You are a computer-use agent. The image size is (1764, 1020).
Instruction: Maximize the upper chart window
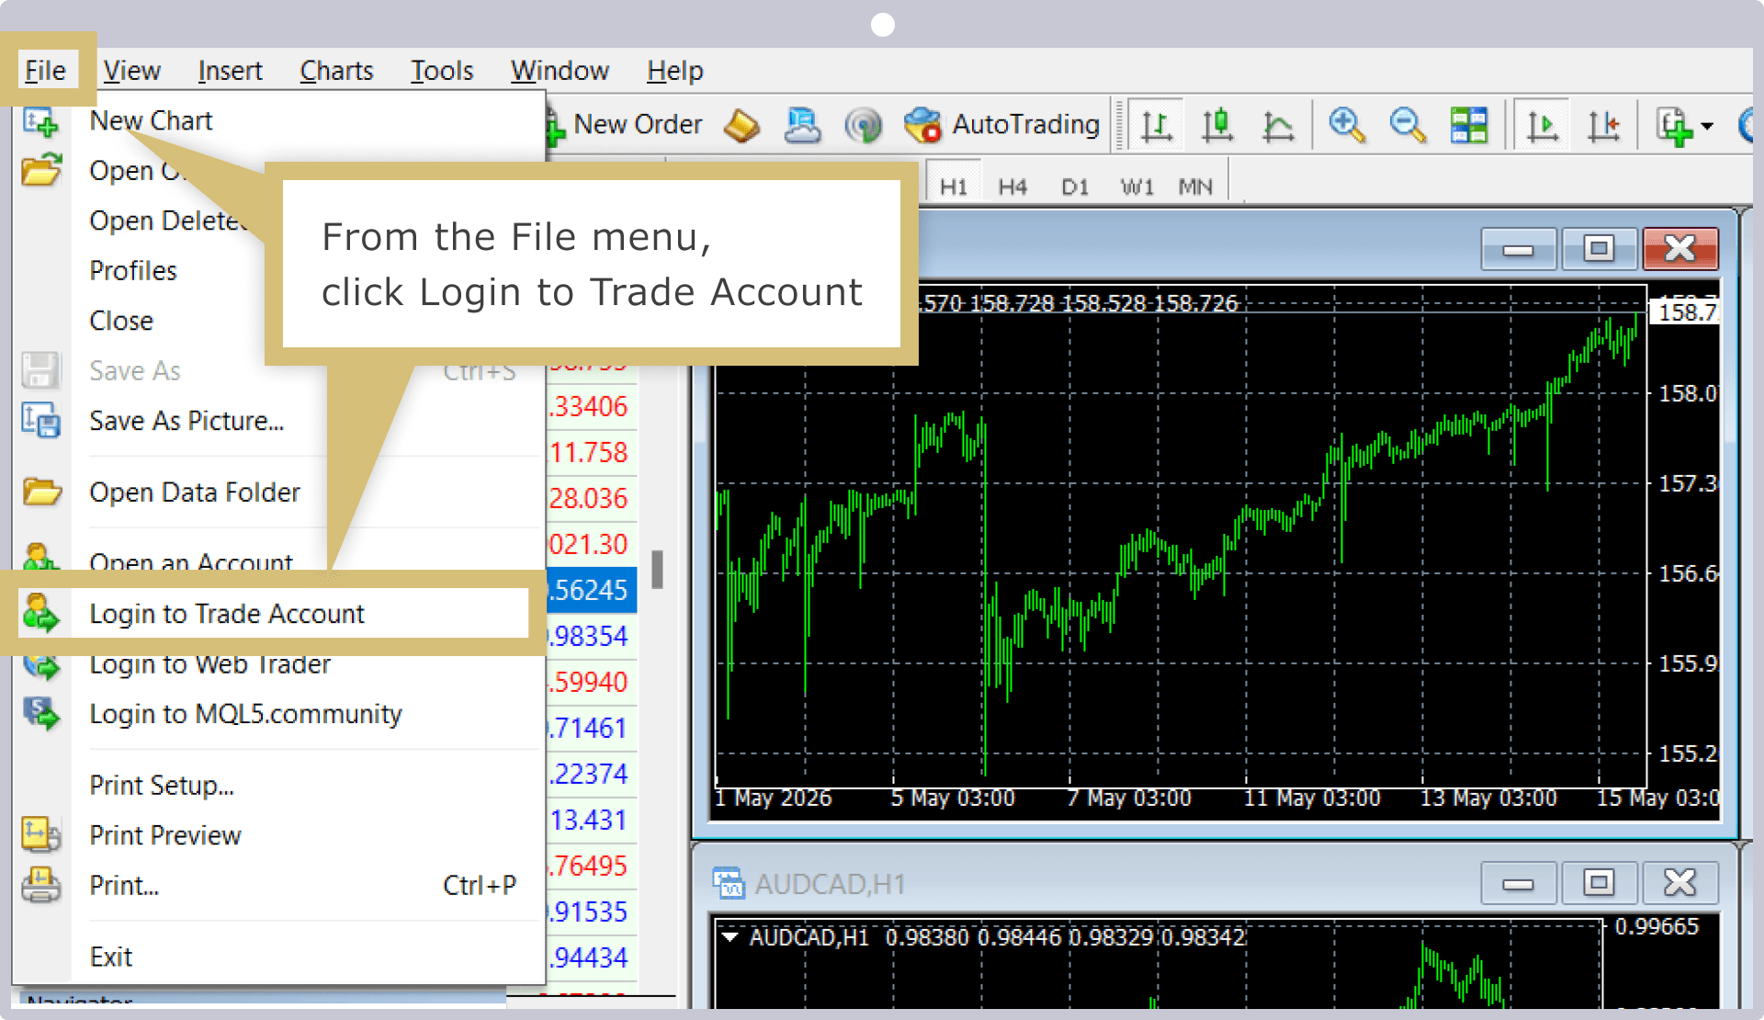point(1599,248)
